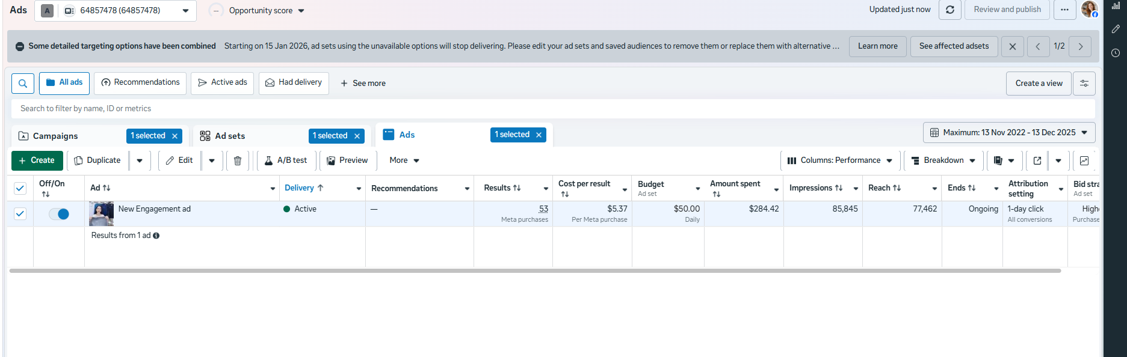Click the green Create button

[37, 160]
